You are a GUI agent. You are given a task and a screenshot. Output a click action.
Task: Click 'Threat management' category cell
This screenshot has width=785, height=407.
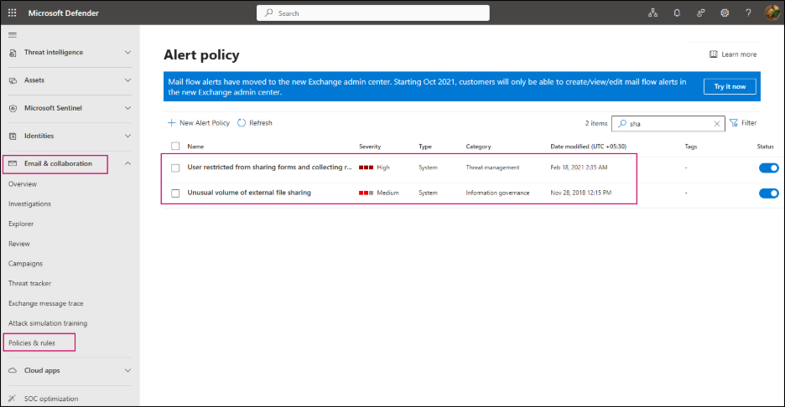click(492, 167)
